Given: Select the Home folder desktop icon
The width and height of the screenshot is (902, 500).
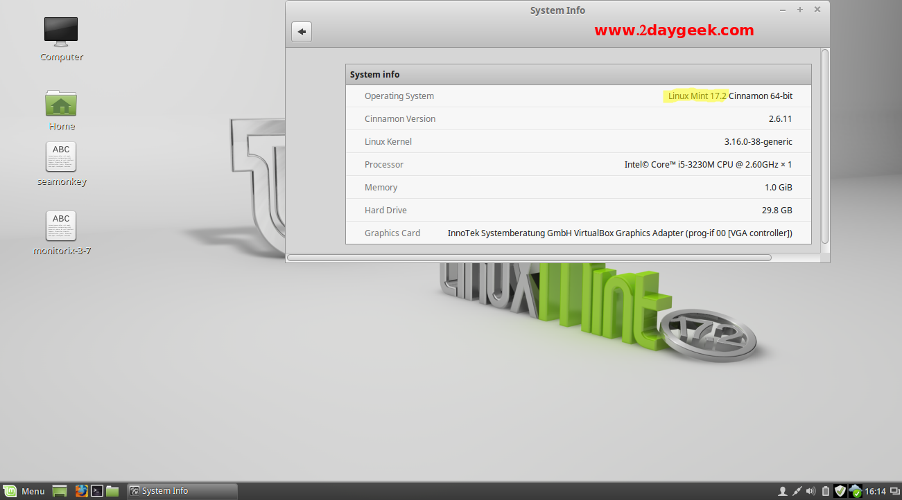Looking at the screenshot, I should (x=61, y=104).
